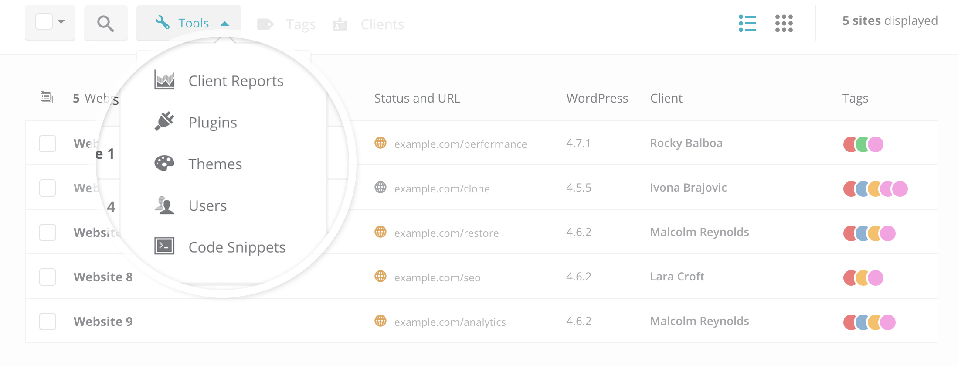Click globe status icon for example.com/clone
This screenshot has width=958, height=366.
point(380,188)
